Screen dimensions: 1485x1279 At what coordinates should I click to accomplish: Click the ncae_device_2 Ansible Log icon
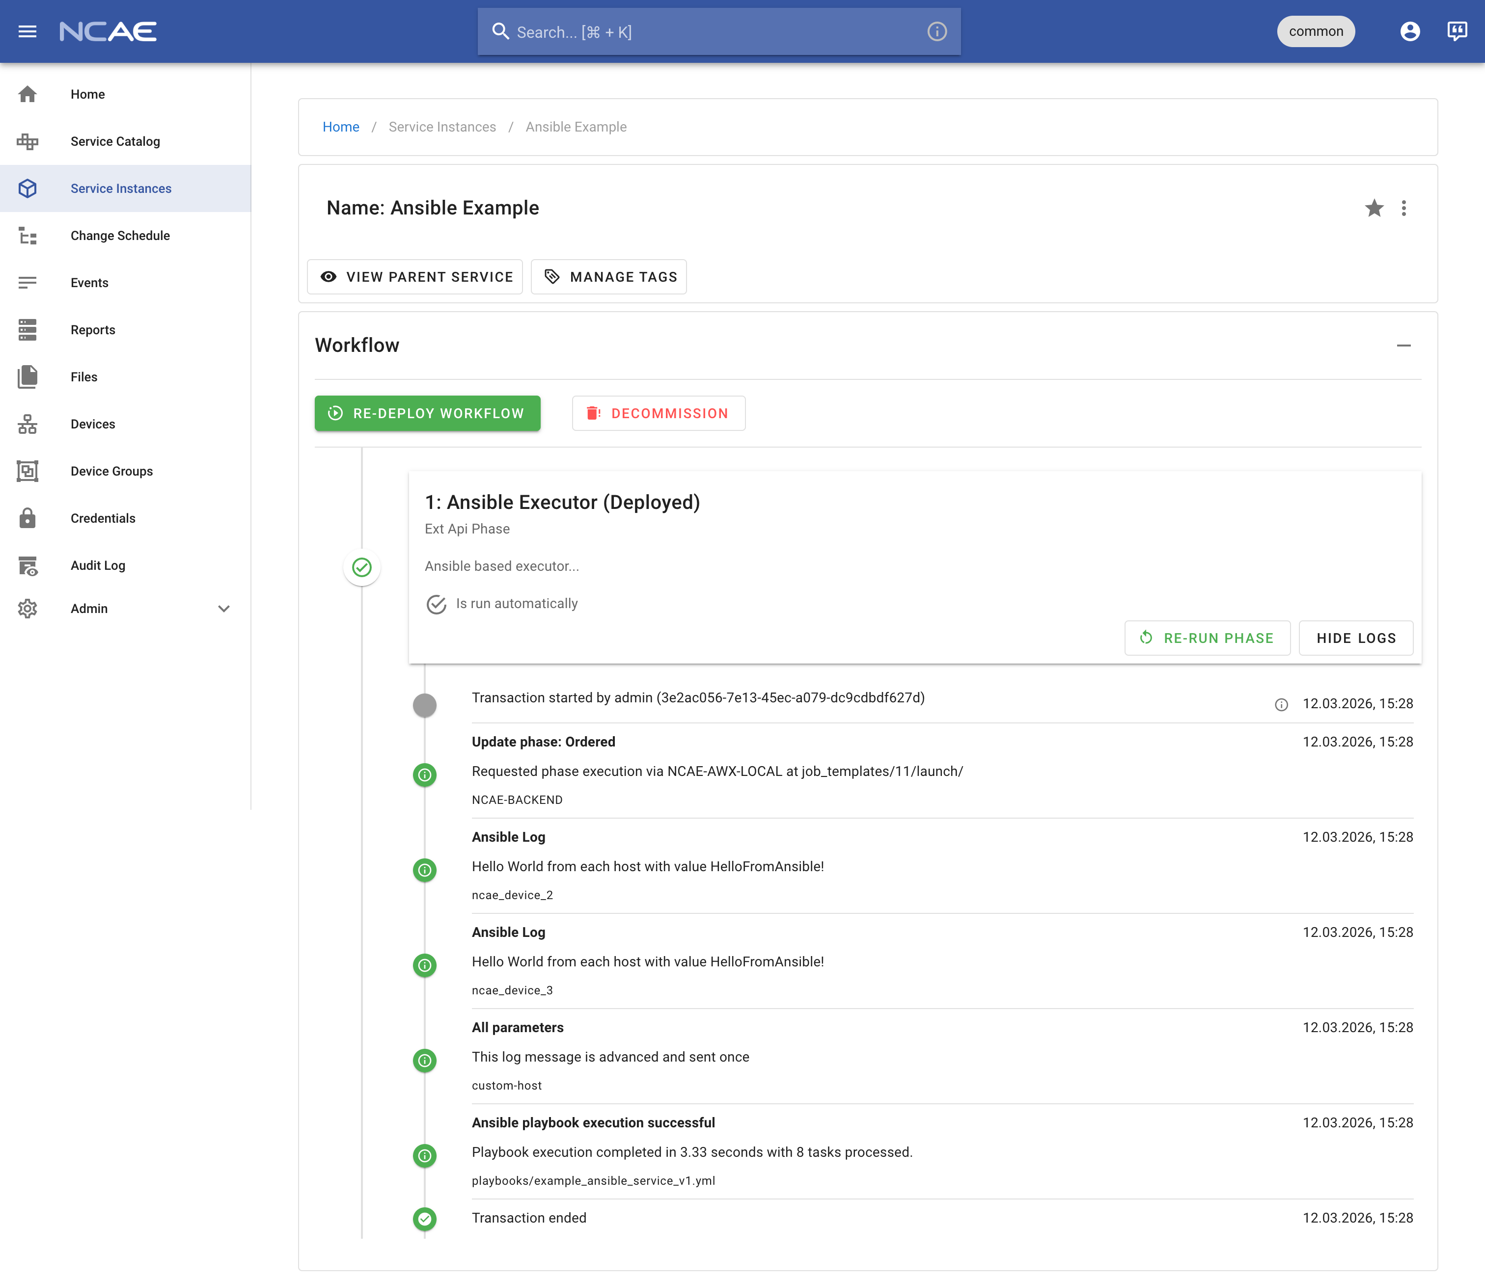point(425,870)
